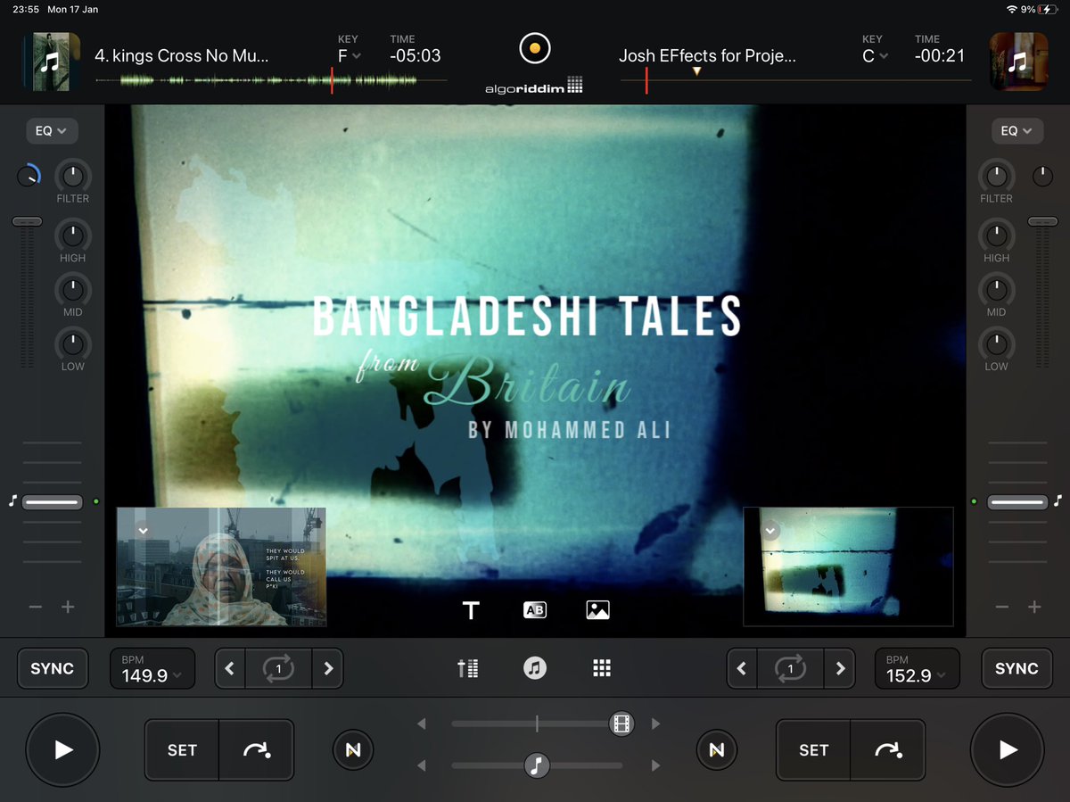Toggle right deck SYNC
The image size is (1070, 802).
coord(1017,668)
